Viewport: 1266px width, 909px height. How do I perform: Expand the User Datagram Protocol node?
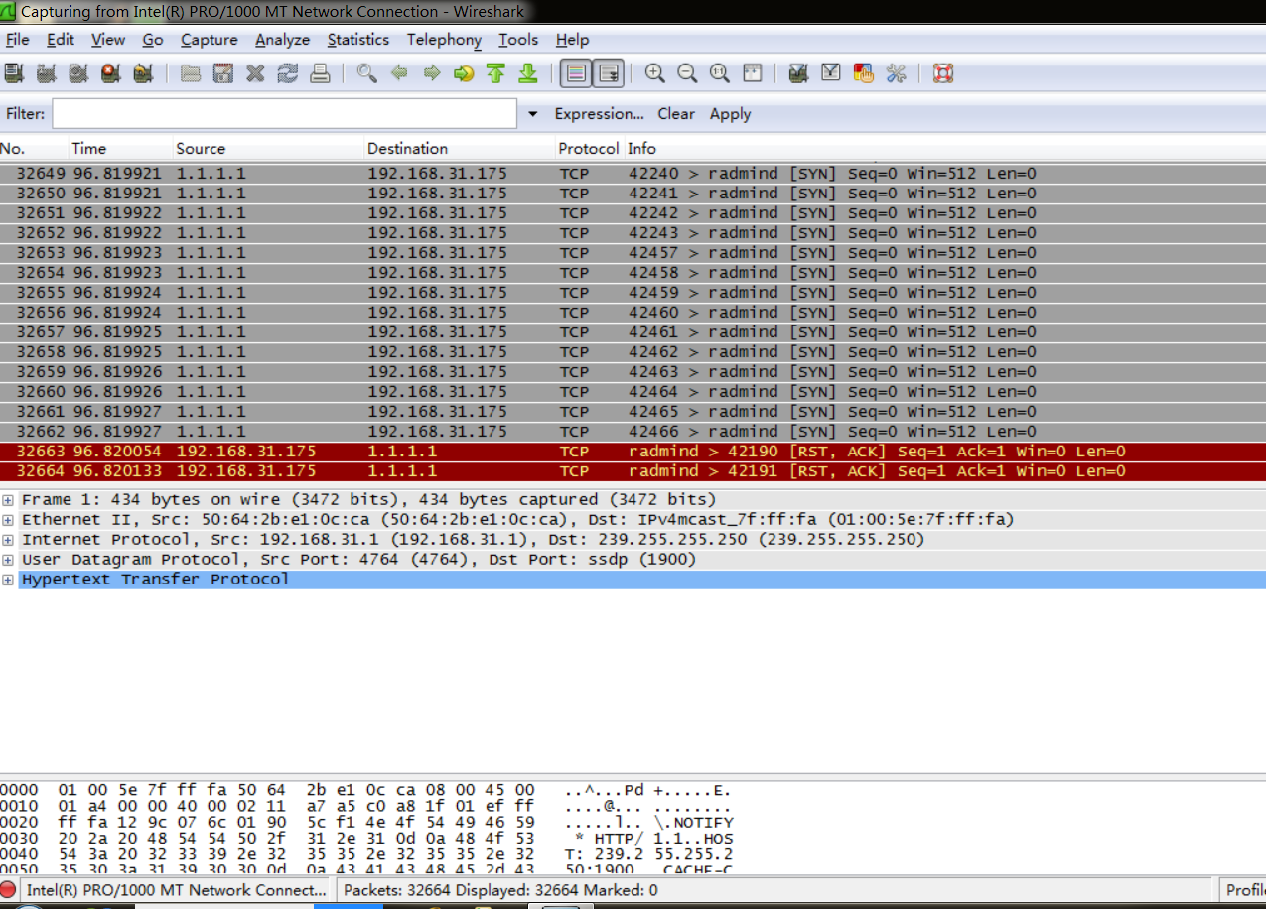8,559
